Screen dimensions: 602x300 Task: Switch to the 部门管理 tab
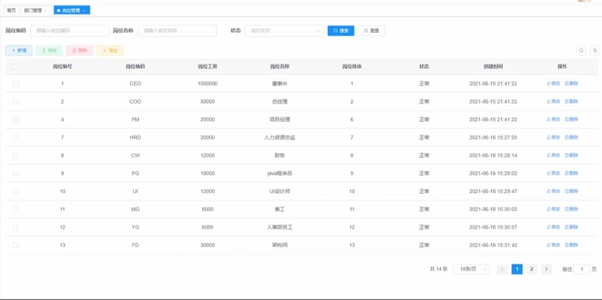(x=36, y=11)
